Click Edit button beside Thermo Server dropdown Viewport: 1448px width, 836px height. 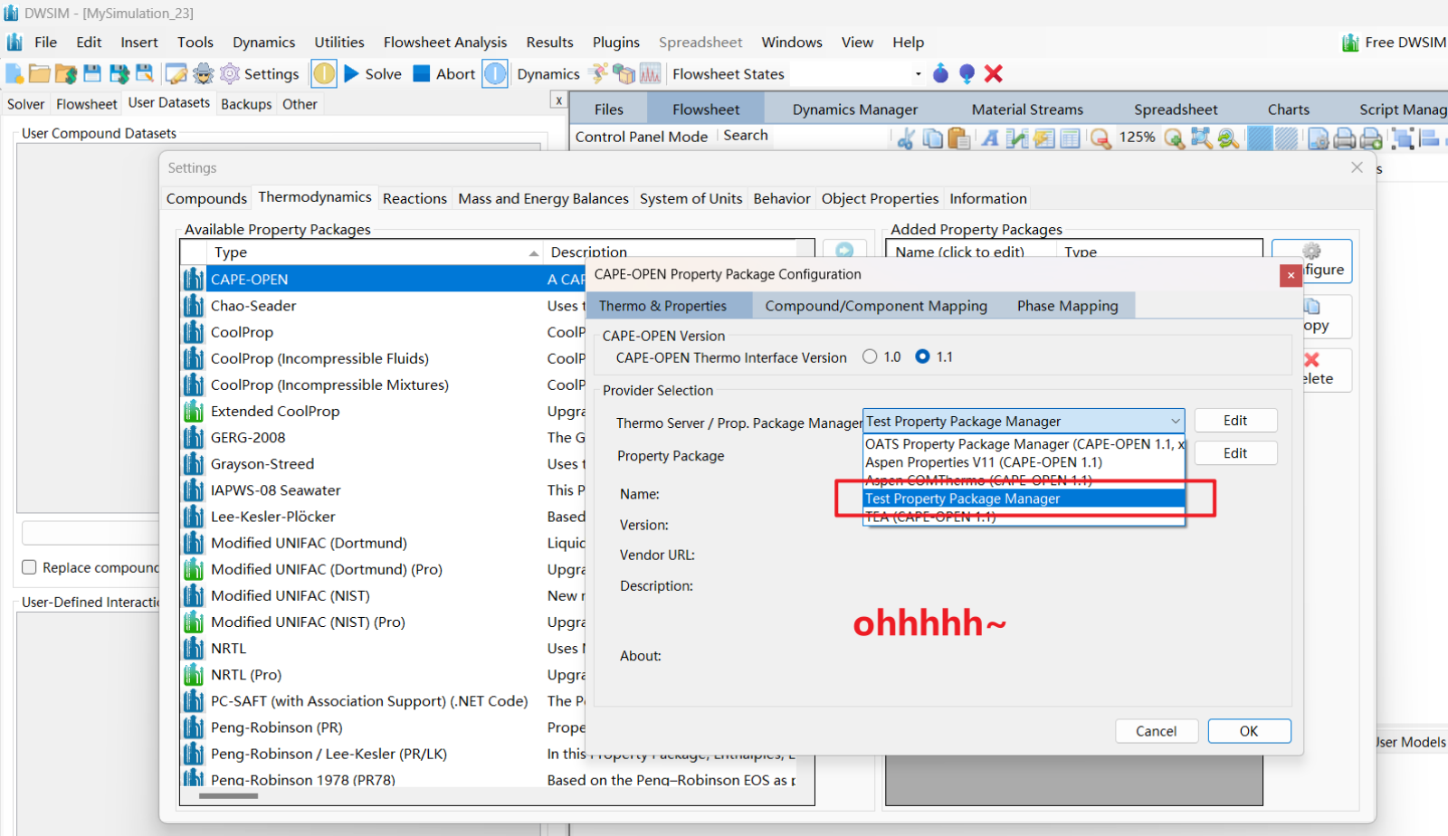click(x=1235, y=421)
